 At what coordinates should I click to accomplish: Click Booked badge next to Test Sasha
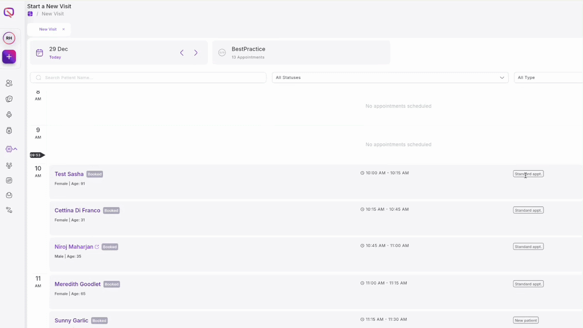(95, 174)
